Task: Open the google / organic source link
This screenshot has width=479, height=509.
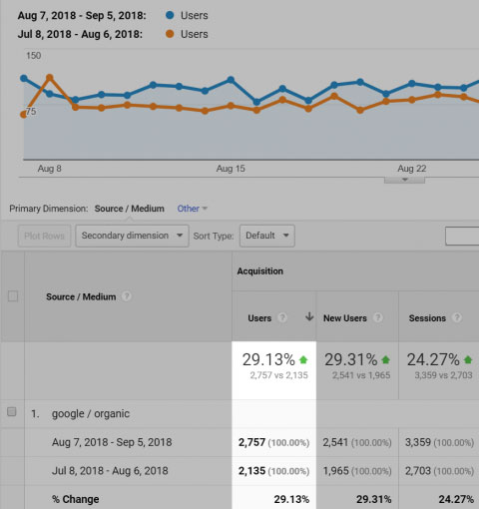Action: [91, 414]
